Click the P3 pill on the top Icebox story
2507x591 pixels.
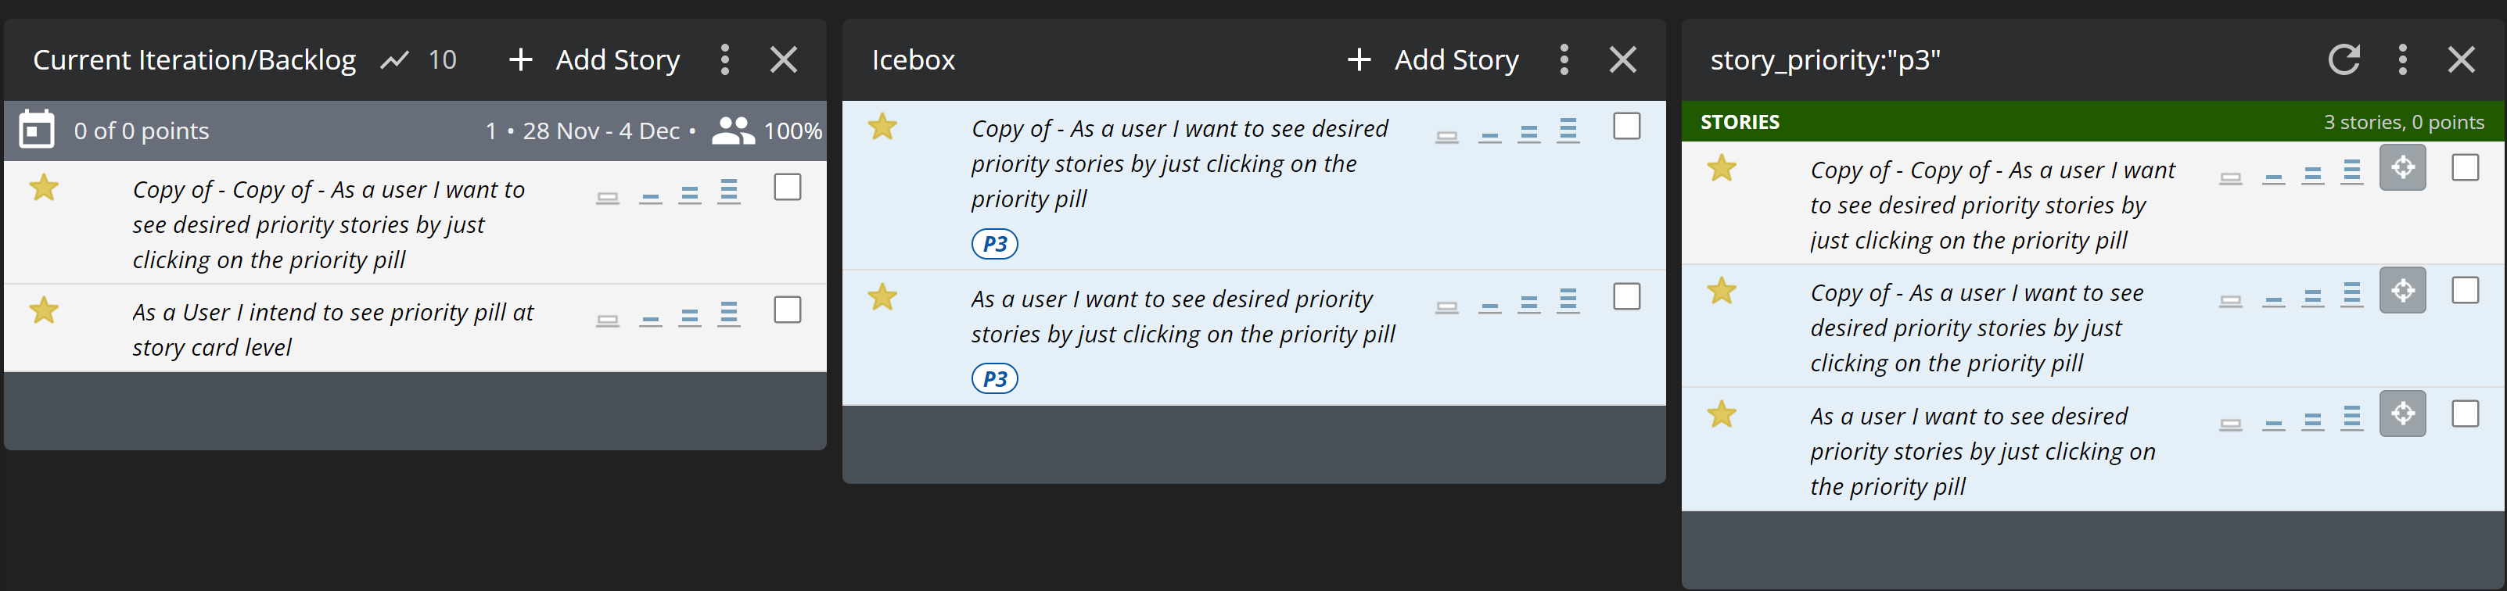tap(995, 244)
